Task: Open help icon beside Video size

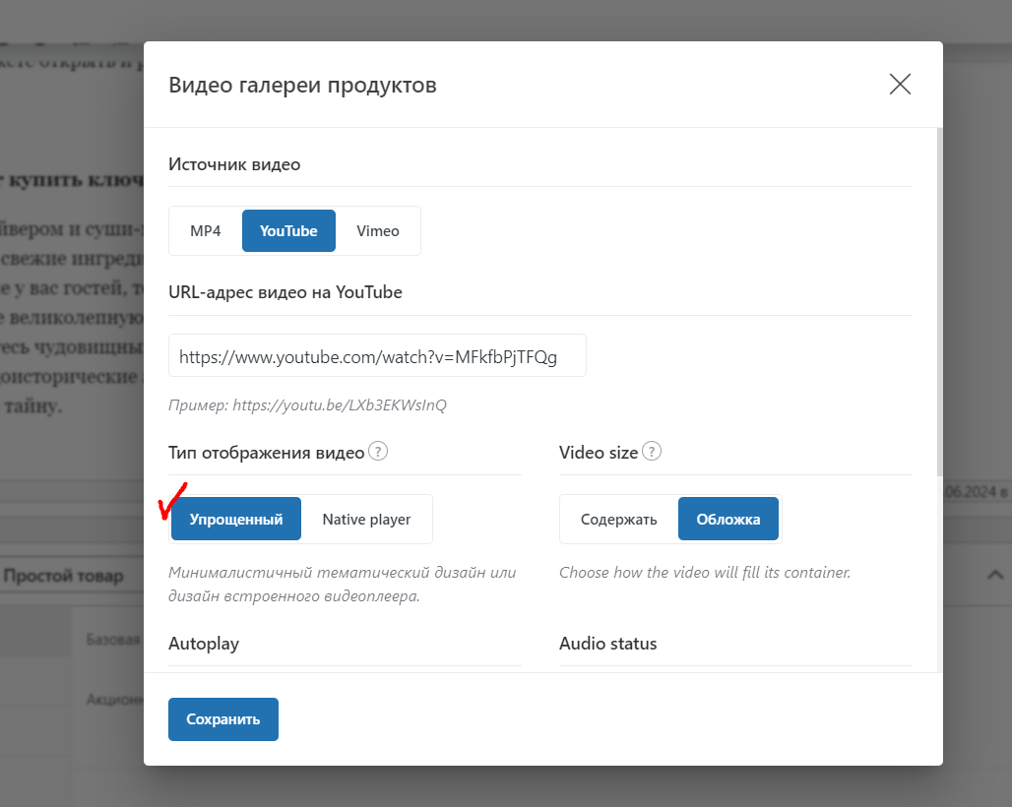Action: (652, 451)
